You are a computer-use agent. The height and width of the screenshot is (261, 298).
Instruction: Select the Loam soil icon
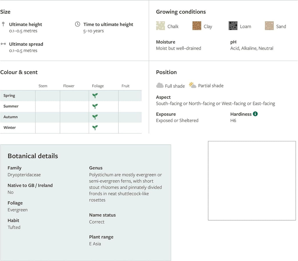coord(233,26)
